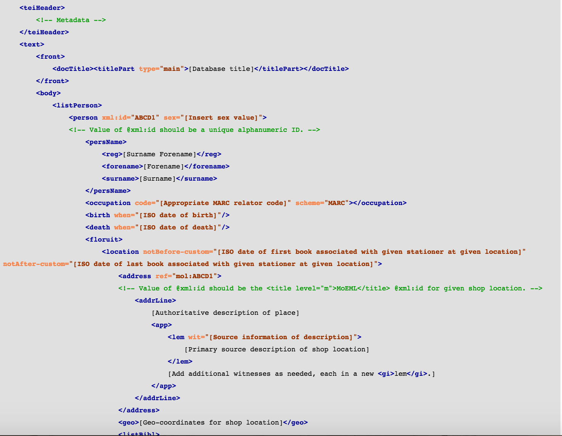Click the closing </app> tag
Screen dimensions: 562x436
coord(164,386)
